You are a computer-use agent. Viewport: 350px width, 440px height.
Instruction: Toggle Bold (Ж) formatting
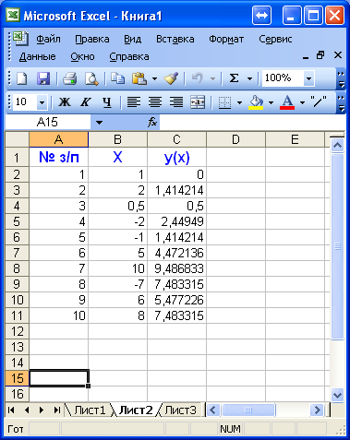[x=65, y=102]
